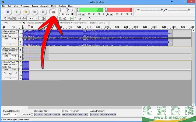Open the Transport menu
This screenshot has width=196, height=122.
25,6
